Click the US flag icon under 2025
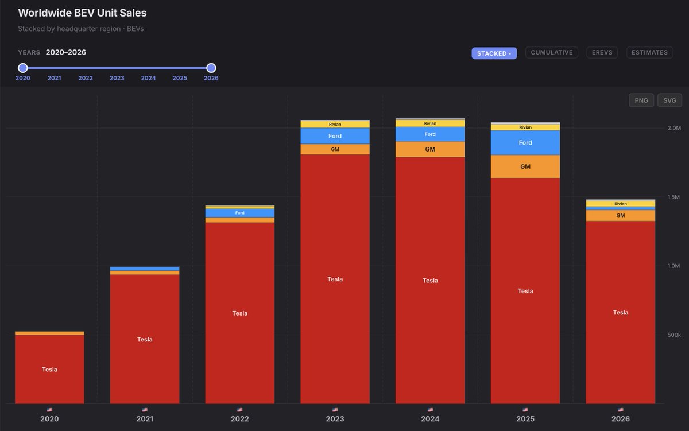 [x=525, y=410]
